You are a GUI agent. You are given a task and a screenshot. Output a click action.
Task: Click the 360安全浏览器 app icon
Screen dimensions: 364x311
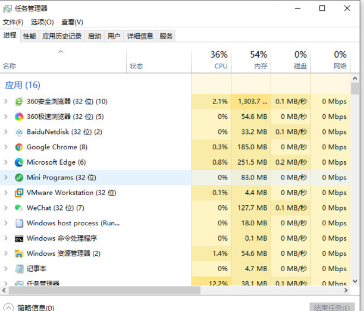click(19, 102)
